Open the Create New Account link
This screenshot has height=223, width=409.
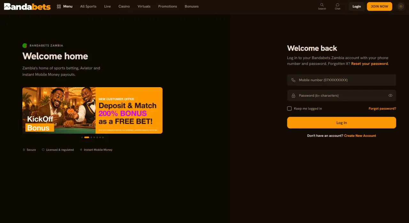(360, 136)
